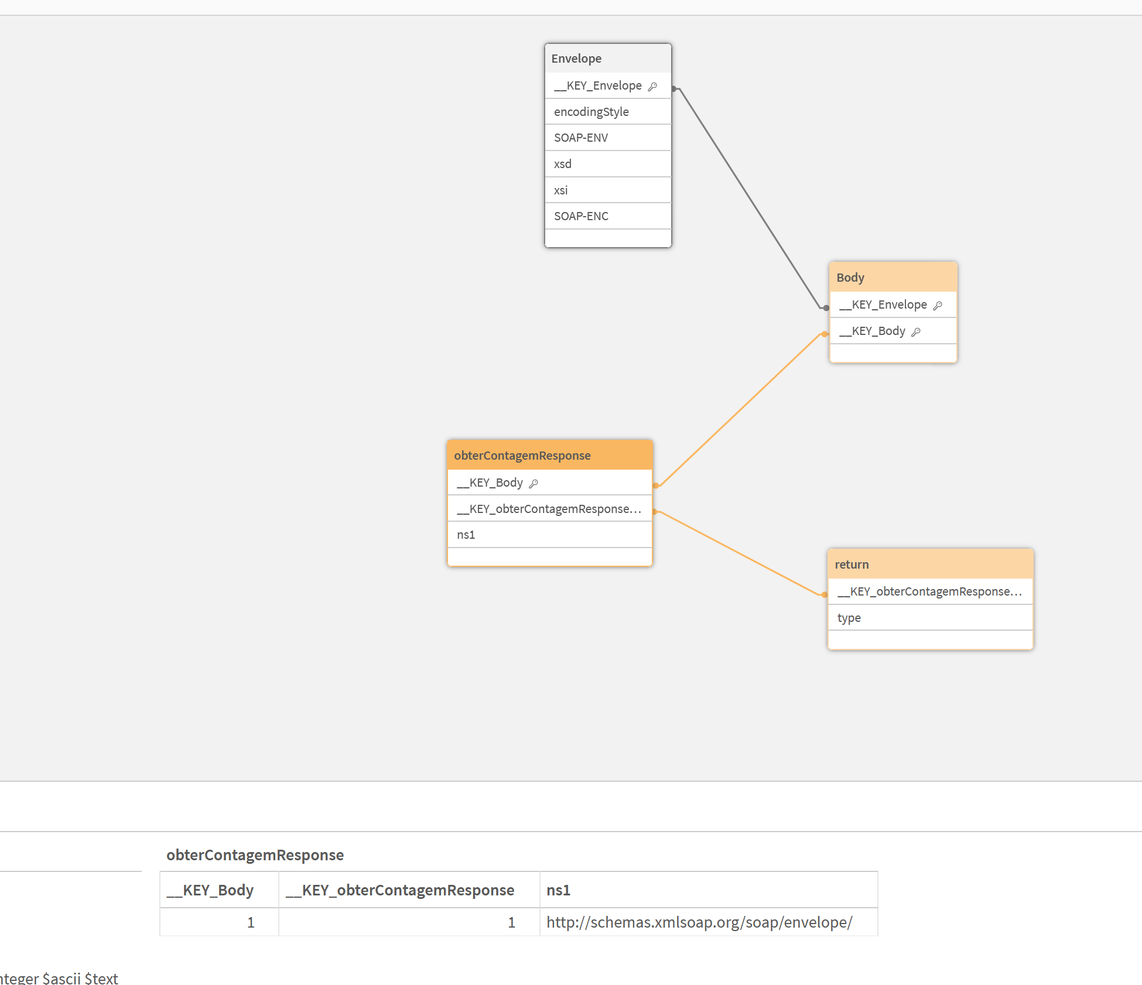Click key icon beside __KEY_Body in Body table
Viewport: 1142px width, 985px height.
(x=916, y=332)
